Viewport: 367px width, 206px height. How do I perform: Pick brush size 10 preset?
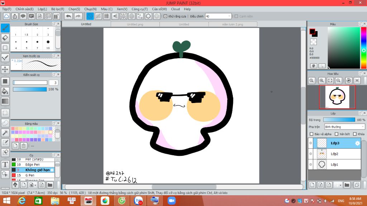point(48,44)
